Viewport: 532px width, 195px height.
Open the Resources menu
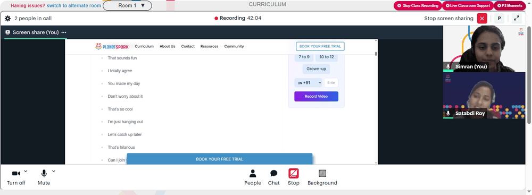(x=209, y=46)
